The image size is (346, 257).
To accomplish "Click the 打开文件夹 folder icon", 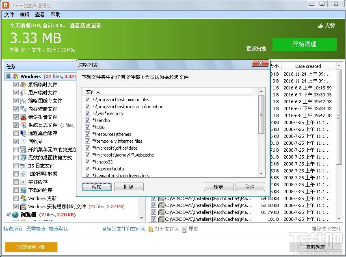I will click(151, 229).
